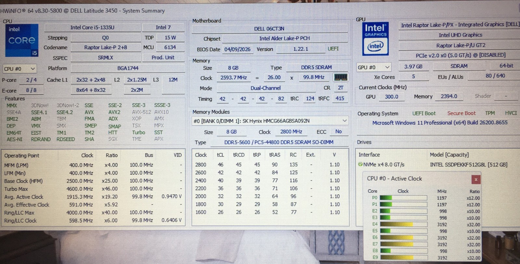Click BIOS date 04/09/2026
The height and width of the screenshot is (264, 520).
(x=238, y=49)
